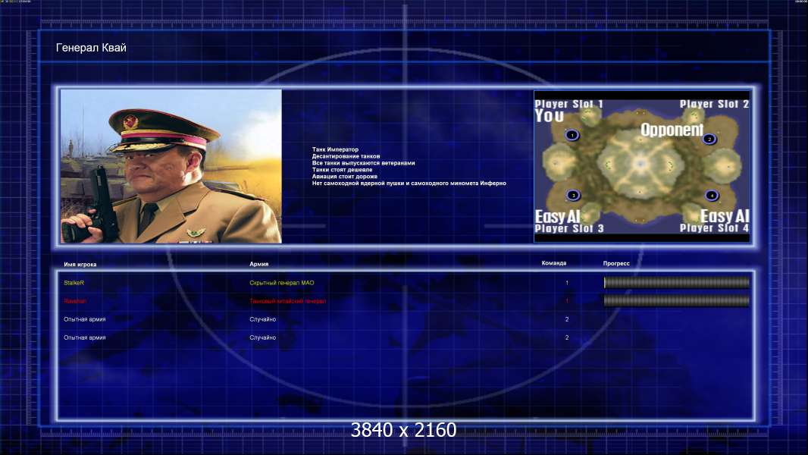Click start position marker 3 on map
The image size is (808, 455).
click(x=573, y=196)
